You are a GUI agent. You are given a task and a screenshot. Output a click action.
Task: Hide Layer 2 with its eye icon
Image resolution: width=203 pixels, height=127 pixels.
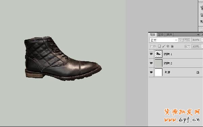(151, 63)
